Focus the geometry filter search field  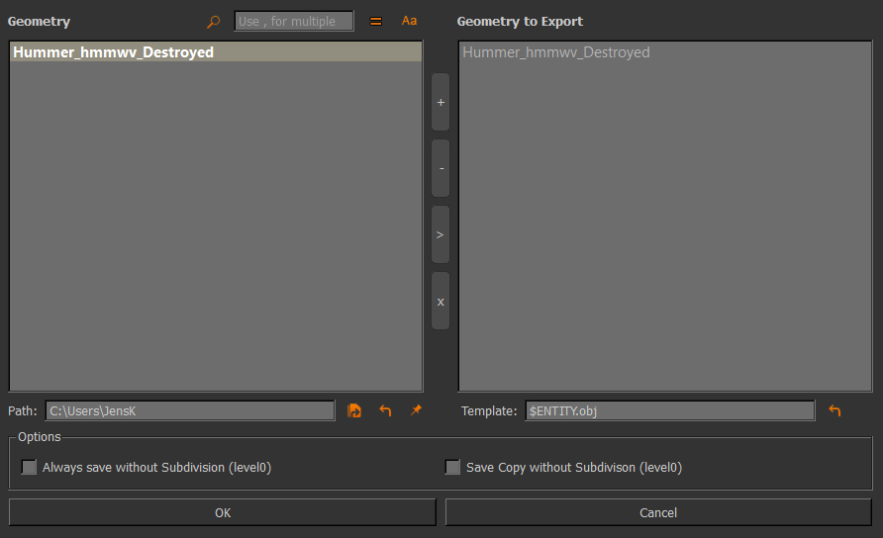click(293, 21)
